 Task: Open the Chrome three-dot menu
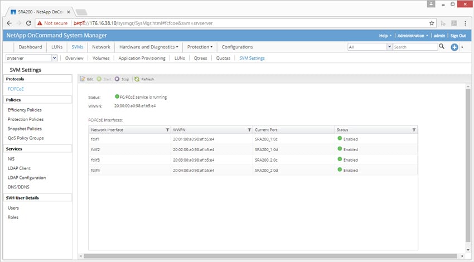coord(465,23)
